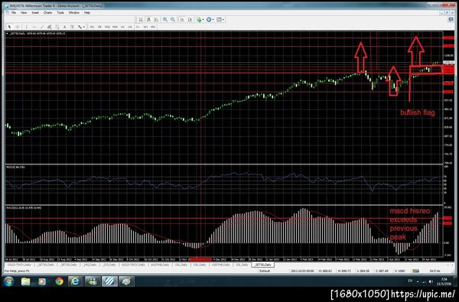Screen dimensions: 459x302
Task: Open the clock Periods button
Action: 209,20
